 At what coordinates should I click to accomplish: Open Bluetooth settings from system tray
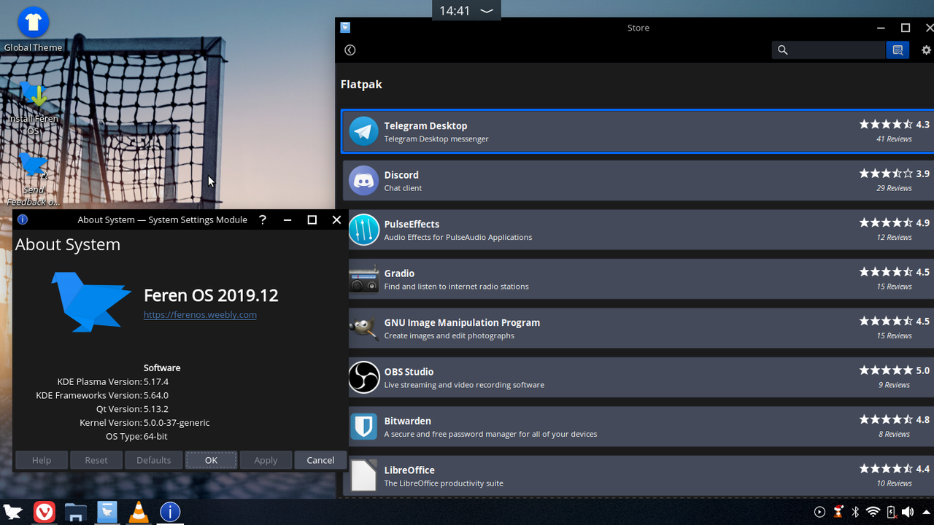click(855, 512)
